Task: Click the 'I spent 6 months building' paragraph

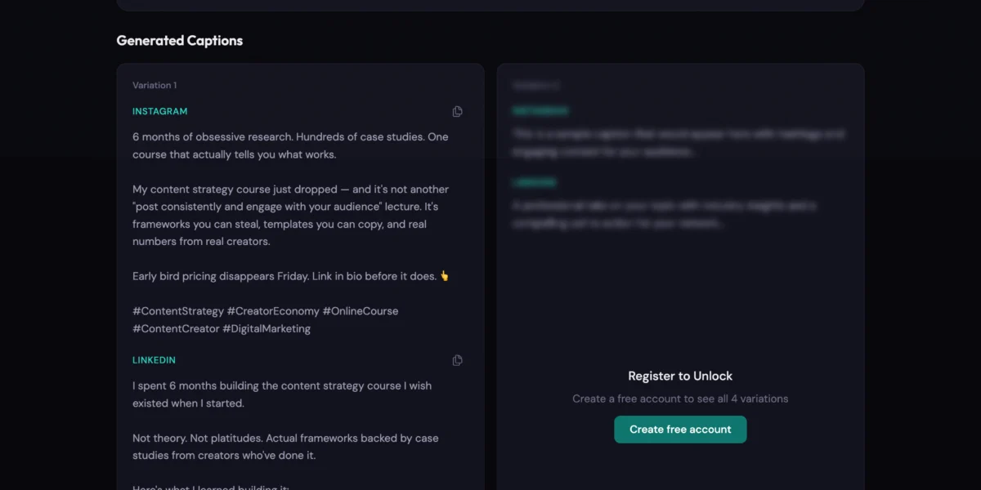Action: (282, 394)
